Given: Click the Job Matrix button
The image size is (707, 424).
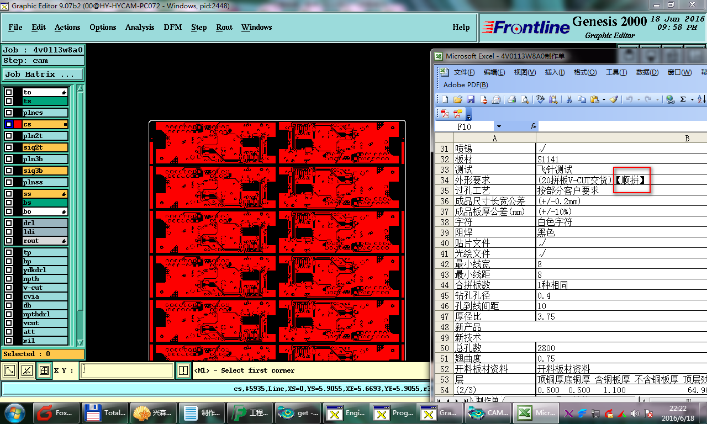Looking at the screenshot, I should (x=43, y=74).
